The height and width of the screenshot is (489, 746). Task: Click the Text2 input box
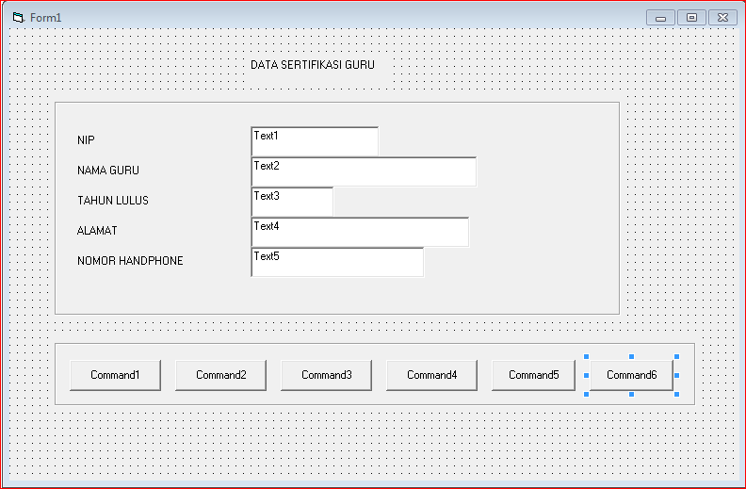pos(364,171)
